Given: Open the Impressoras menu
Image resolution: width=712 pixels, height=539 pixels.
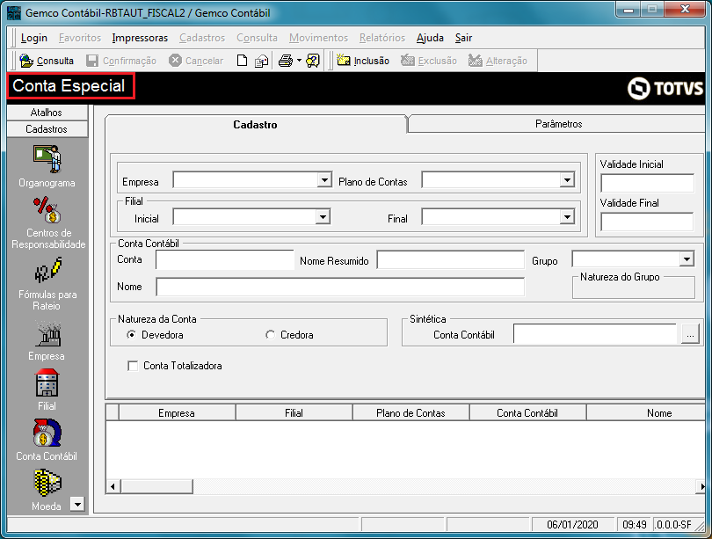Looking at the screenshot, I should pos(140,38).
